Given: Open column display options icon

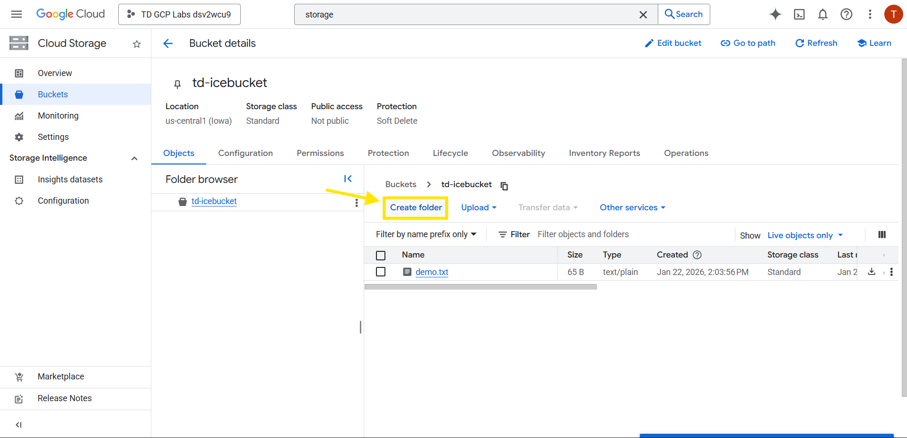Looking at the screenshot, I should pos(881,235).
